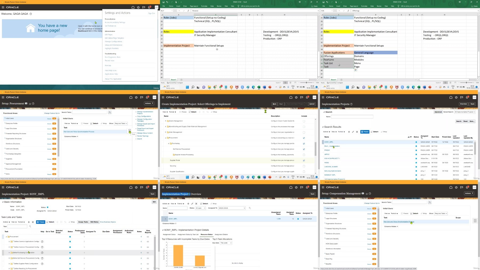
Task: Expand Grants Management offering folder
Action: click(166, 121)
